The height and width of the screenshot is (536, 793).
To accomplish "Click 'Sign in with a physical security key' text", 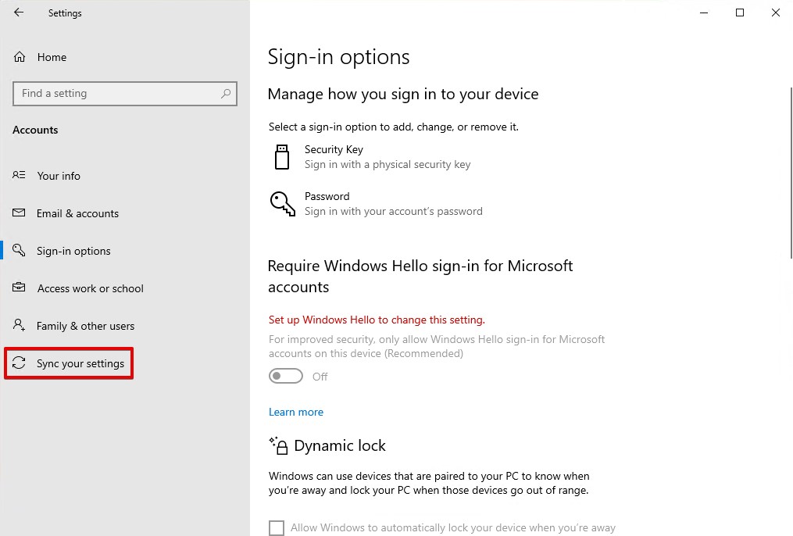I will (x=388, y=164).
